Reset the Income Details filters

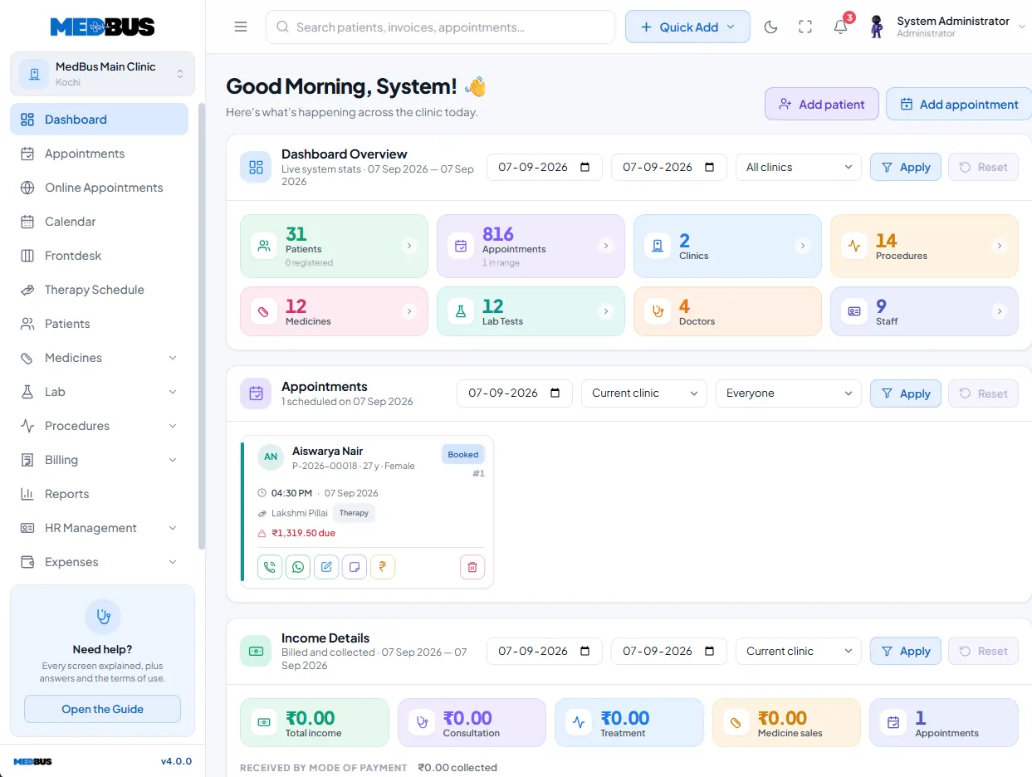[x=983, y=651]
